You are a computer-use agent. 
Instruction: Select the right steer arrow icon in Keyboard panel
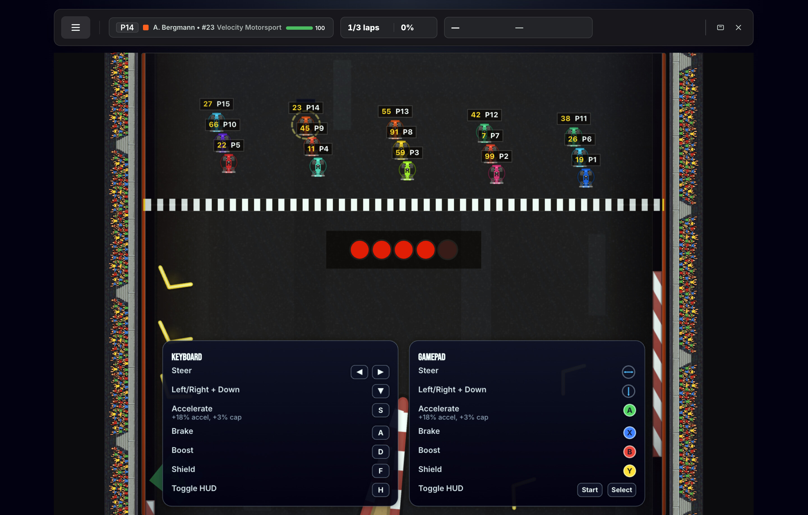[380, 372]
